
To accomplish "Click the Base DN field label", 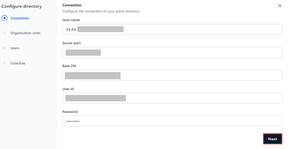I will pos(69,66).
